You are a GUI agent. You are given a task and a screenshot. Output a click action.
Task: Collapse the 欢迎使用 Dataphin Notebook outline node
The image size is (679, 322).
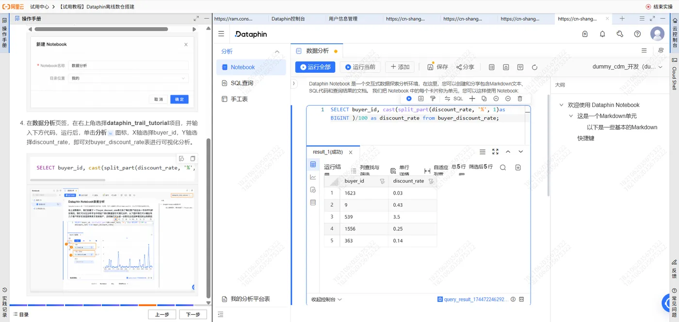(x=562, y=105)
